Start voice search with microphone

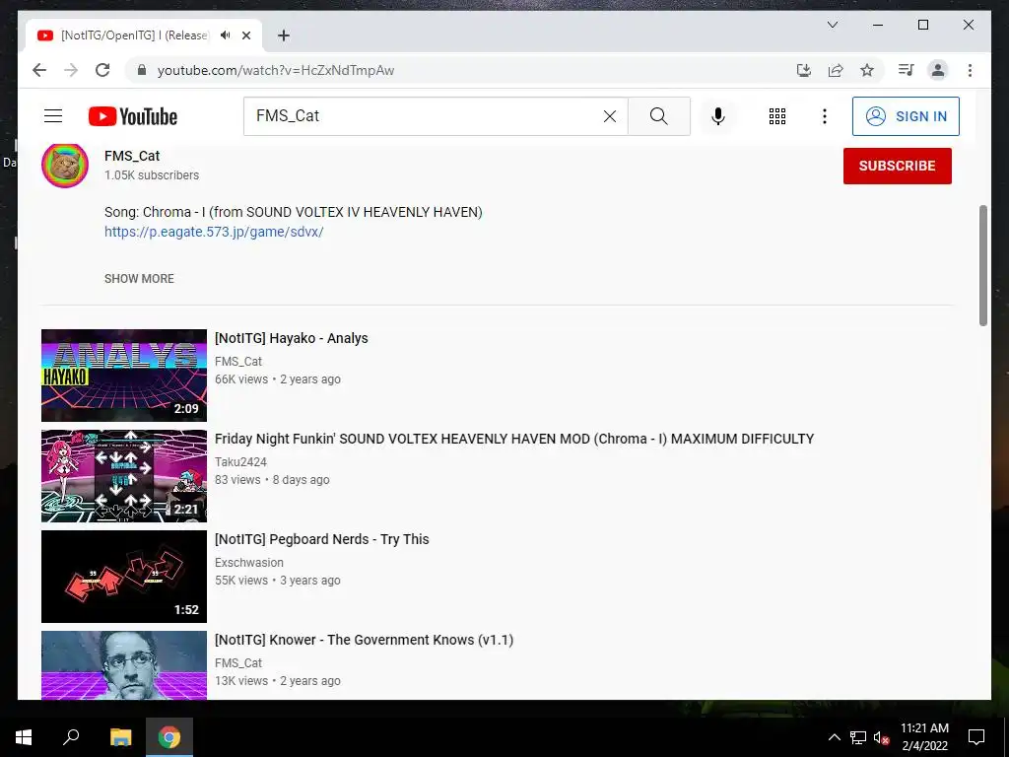[x=718, y=116]
